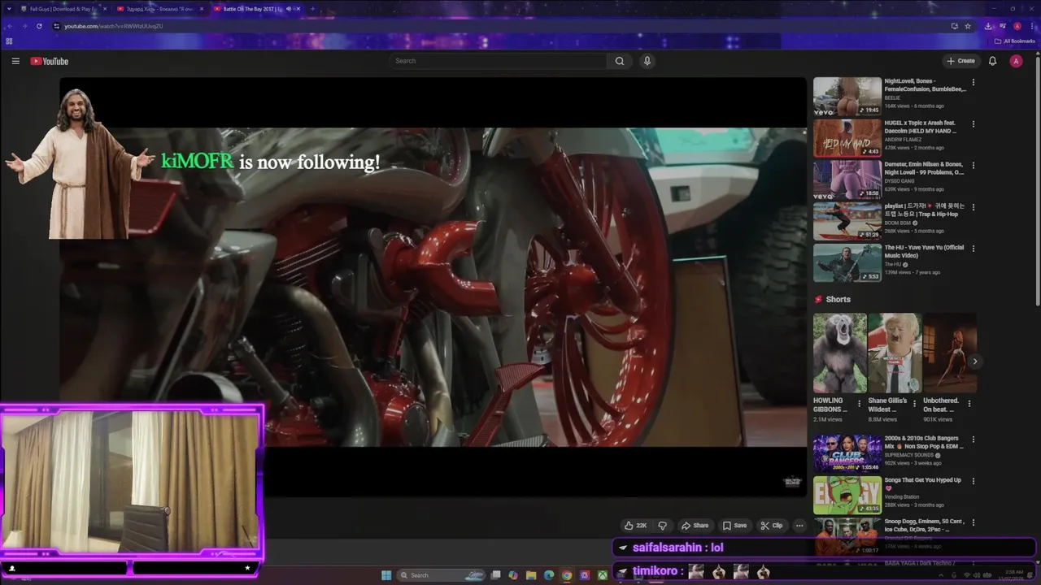Viewport: 1041px width, 585px height.
Task: Save the video to a playlist
Action: point(734,526)
